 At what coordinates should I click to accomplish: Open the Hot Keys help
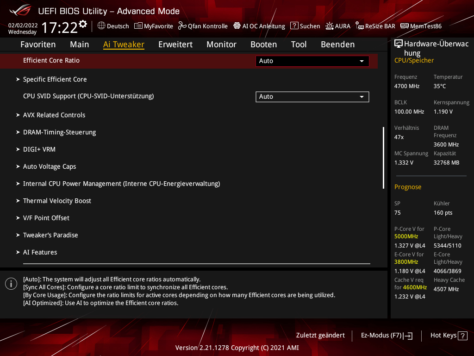[x=449, y=335]
